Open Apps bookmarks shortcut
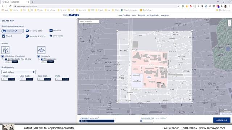 5,10
